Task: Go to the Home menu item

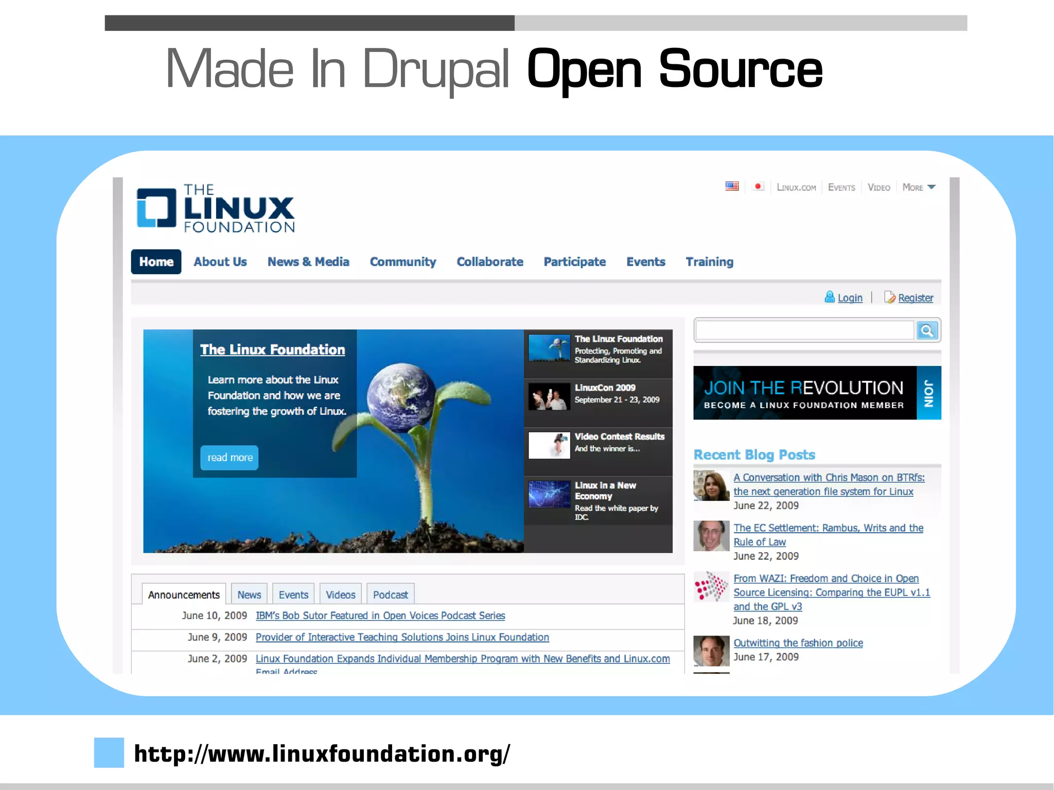Action: 156,262
